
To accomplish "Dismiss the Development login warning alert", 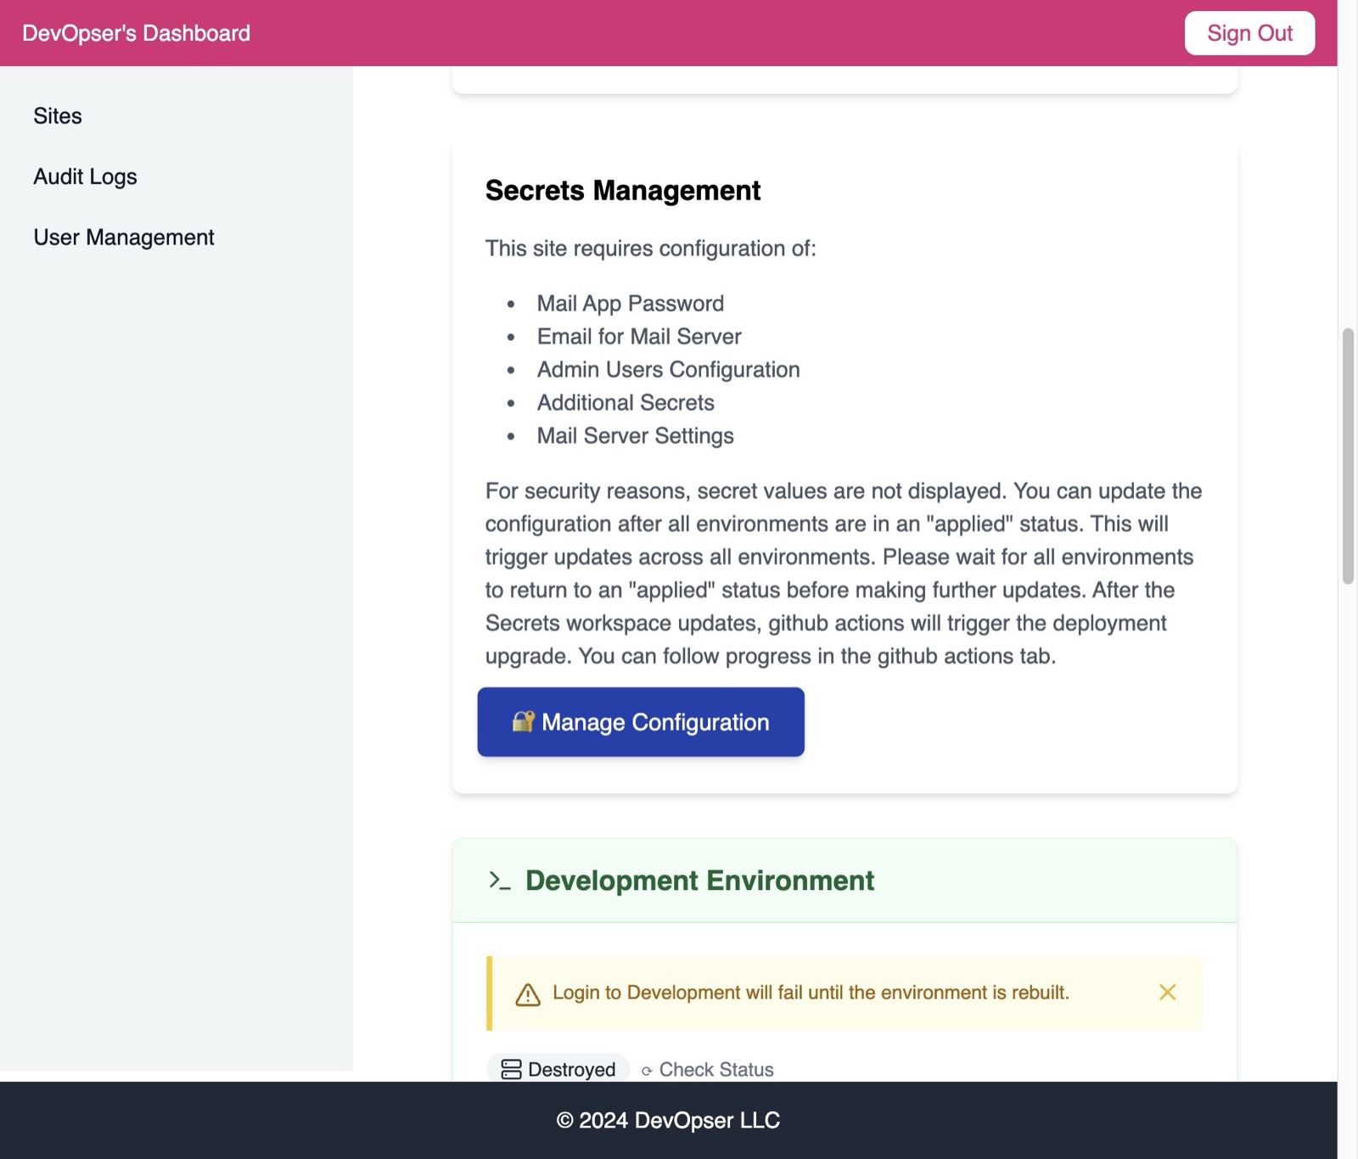I will [1167, 993].
